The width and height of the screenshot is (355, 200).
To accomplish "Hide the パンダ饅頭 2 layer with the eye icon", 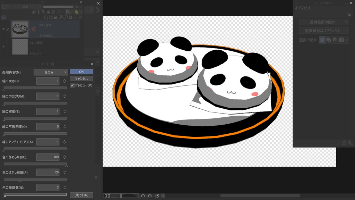I will [3, 29].
